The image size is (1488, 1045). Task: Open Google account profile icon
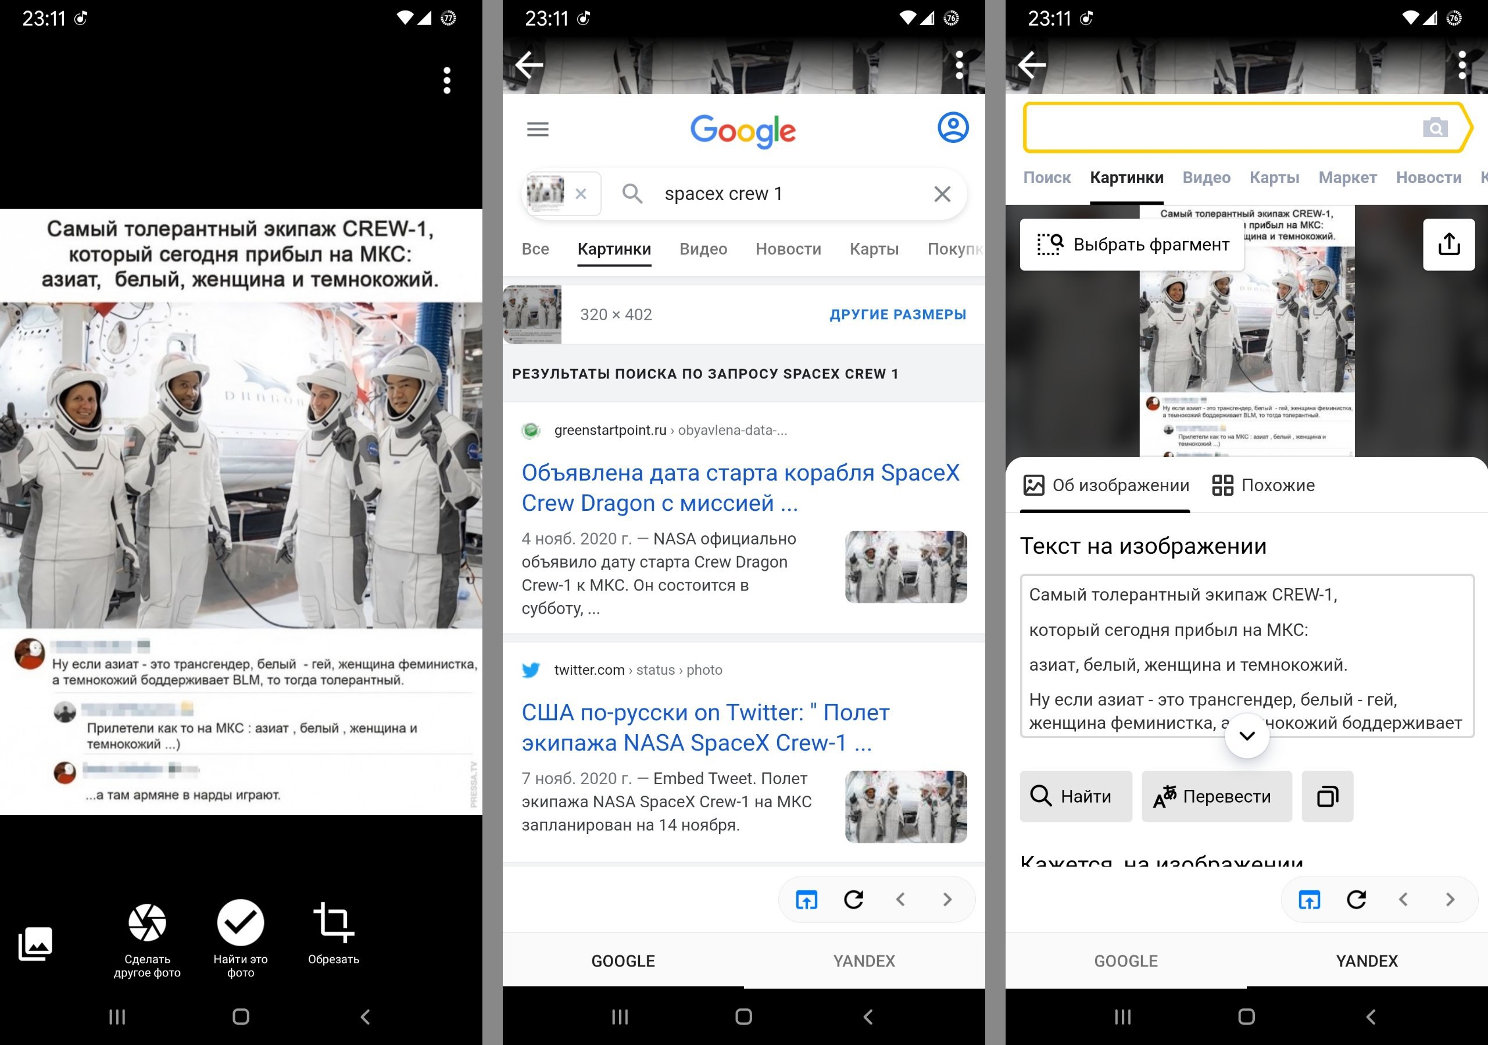[952, 128]
